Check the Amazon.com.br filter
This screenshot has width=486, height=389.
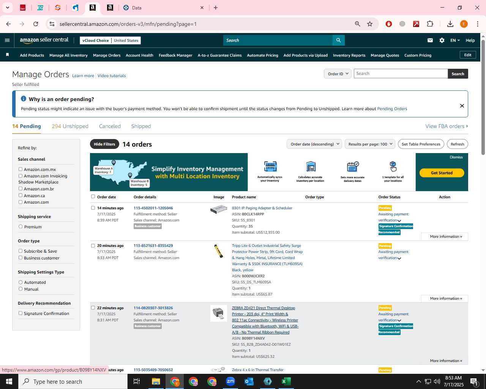click(x=21, y=189)
